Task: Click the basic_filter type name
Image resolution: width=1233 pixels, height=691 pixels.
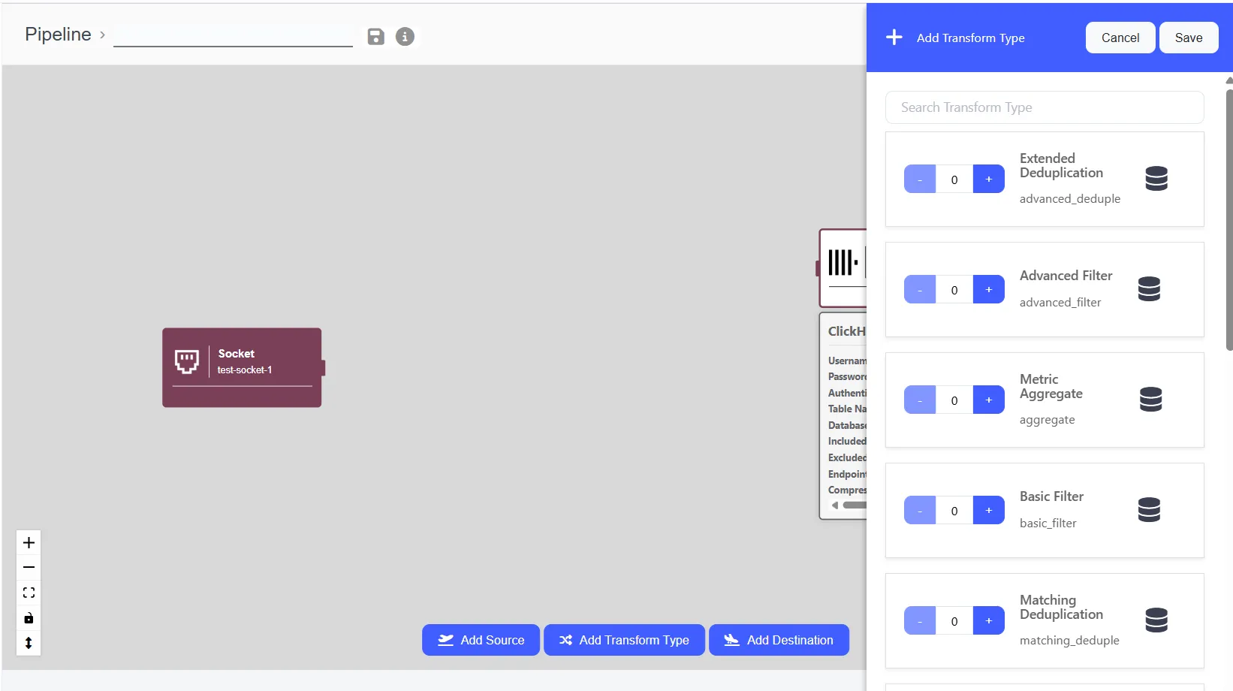Action: tap(1048, 524)
